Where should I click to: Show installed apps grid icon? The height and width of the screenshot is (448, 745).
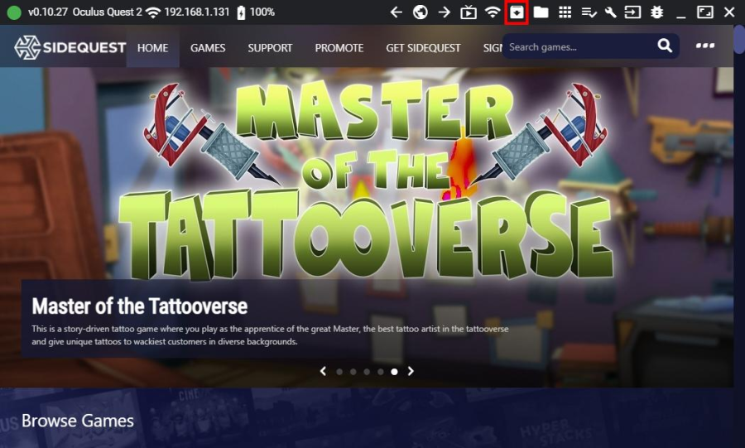tap(565, 12)
